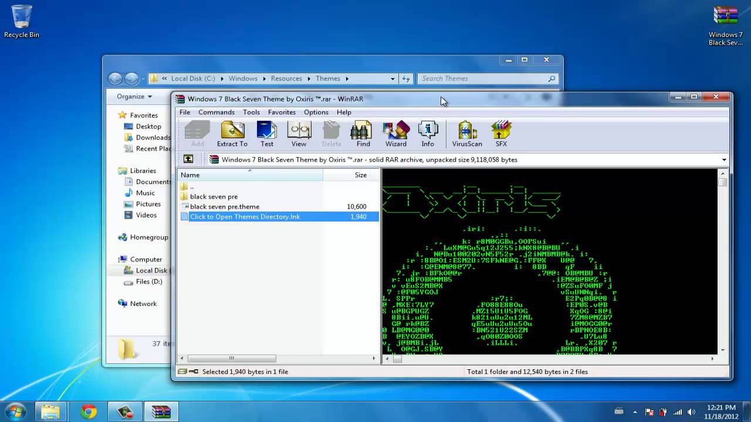Expand the arrow after Themes in breadcrumb
Viewport: 751px width, 422px height.
(x=347, y=79)
